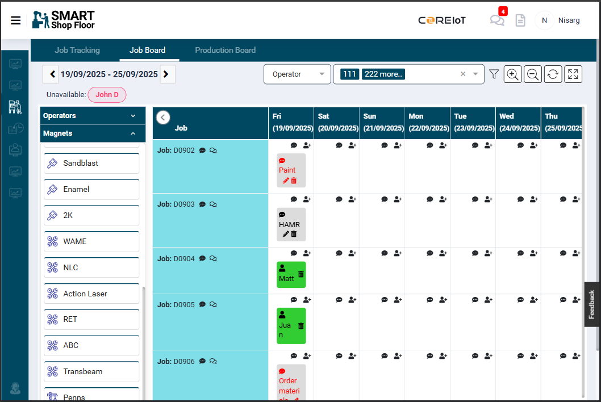Switch to Job Tracking tab
The image size is (601, 402).
click(77, 50)
